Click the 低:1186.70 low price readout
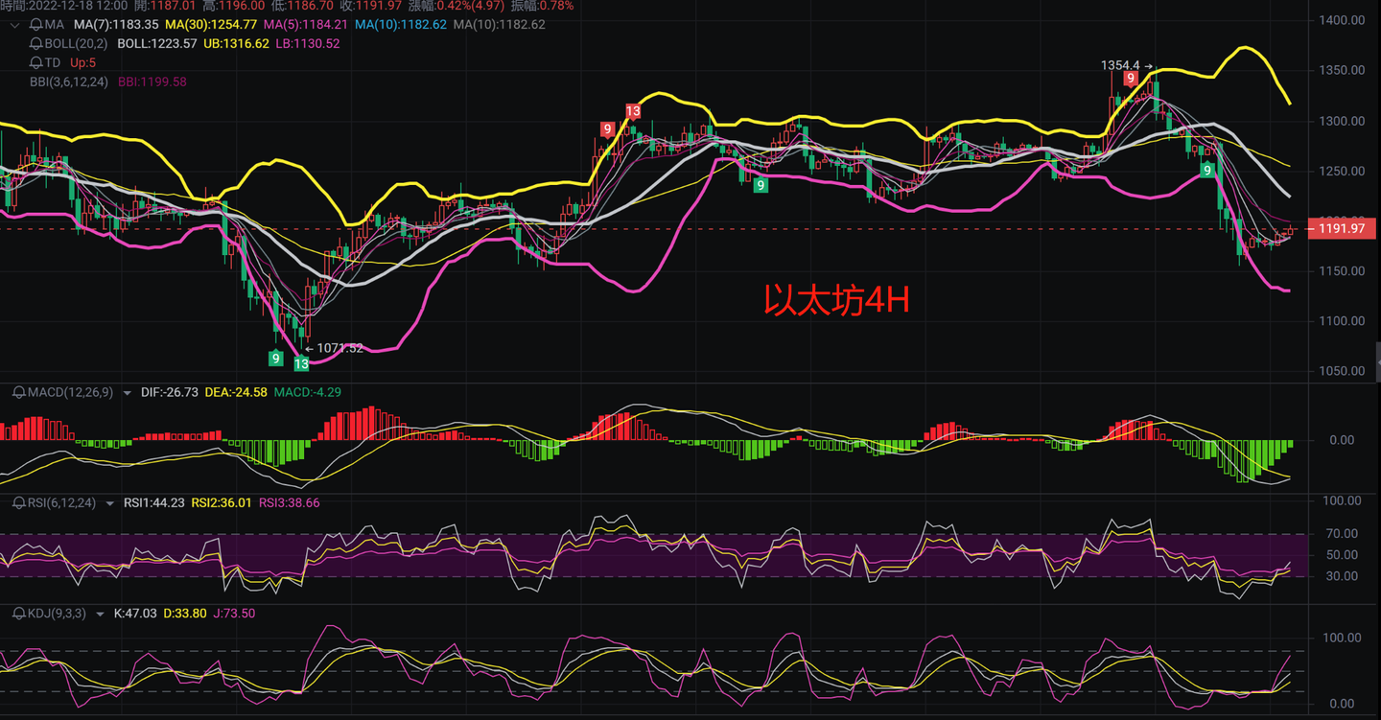Viewport: 1381px width, 720px height. [x=302, y=5]
